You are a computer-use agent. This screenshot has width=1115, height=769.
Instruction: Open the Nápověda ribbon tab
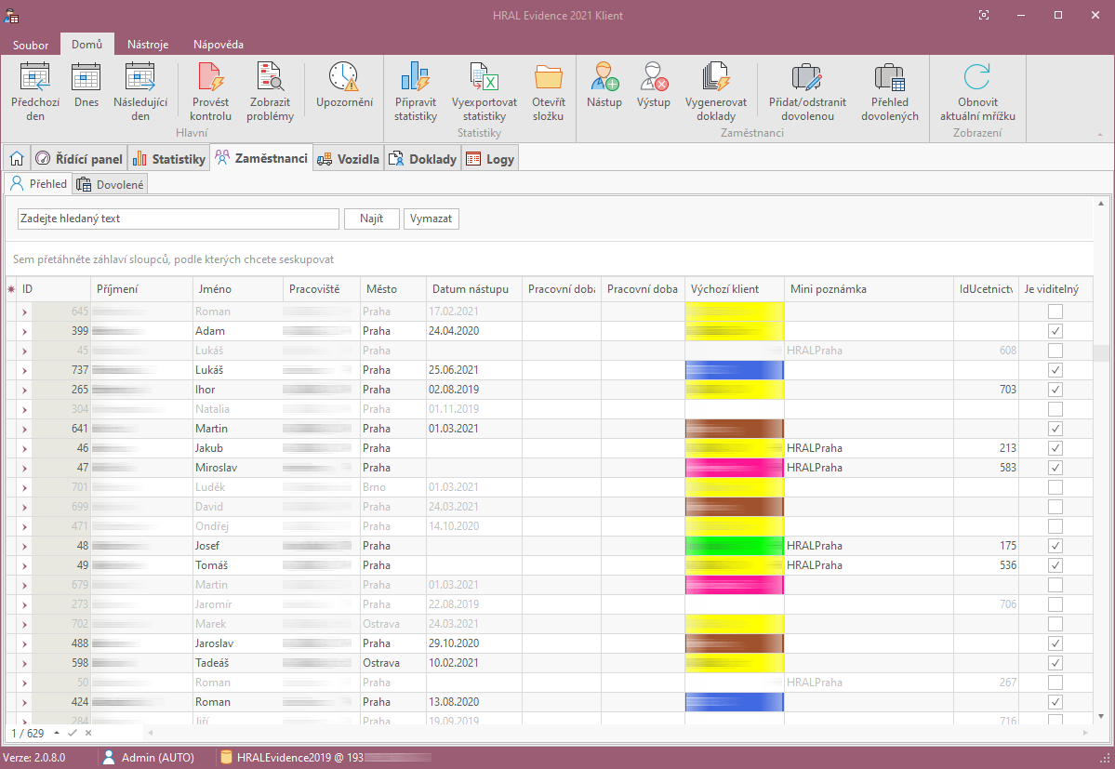tap(219, 44)
